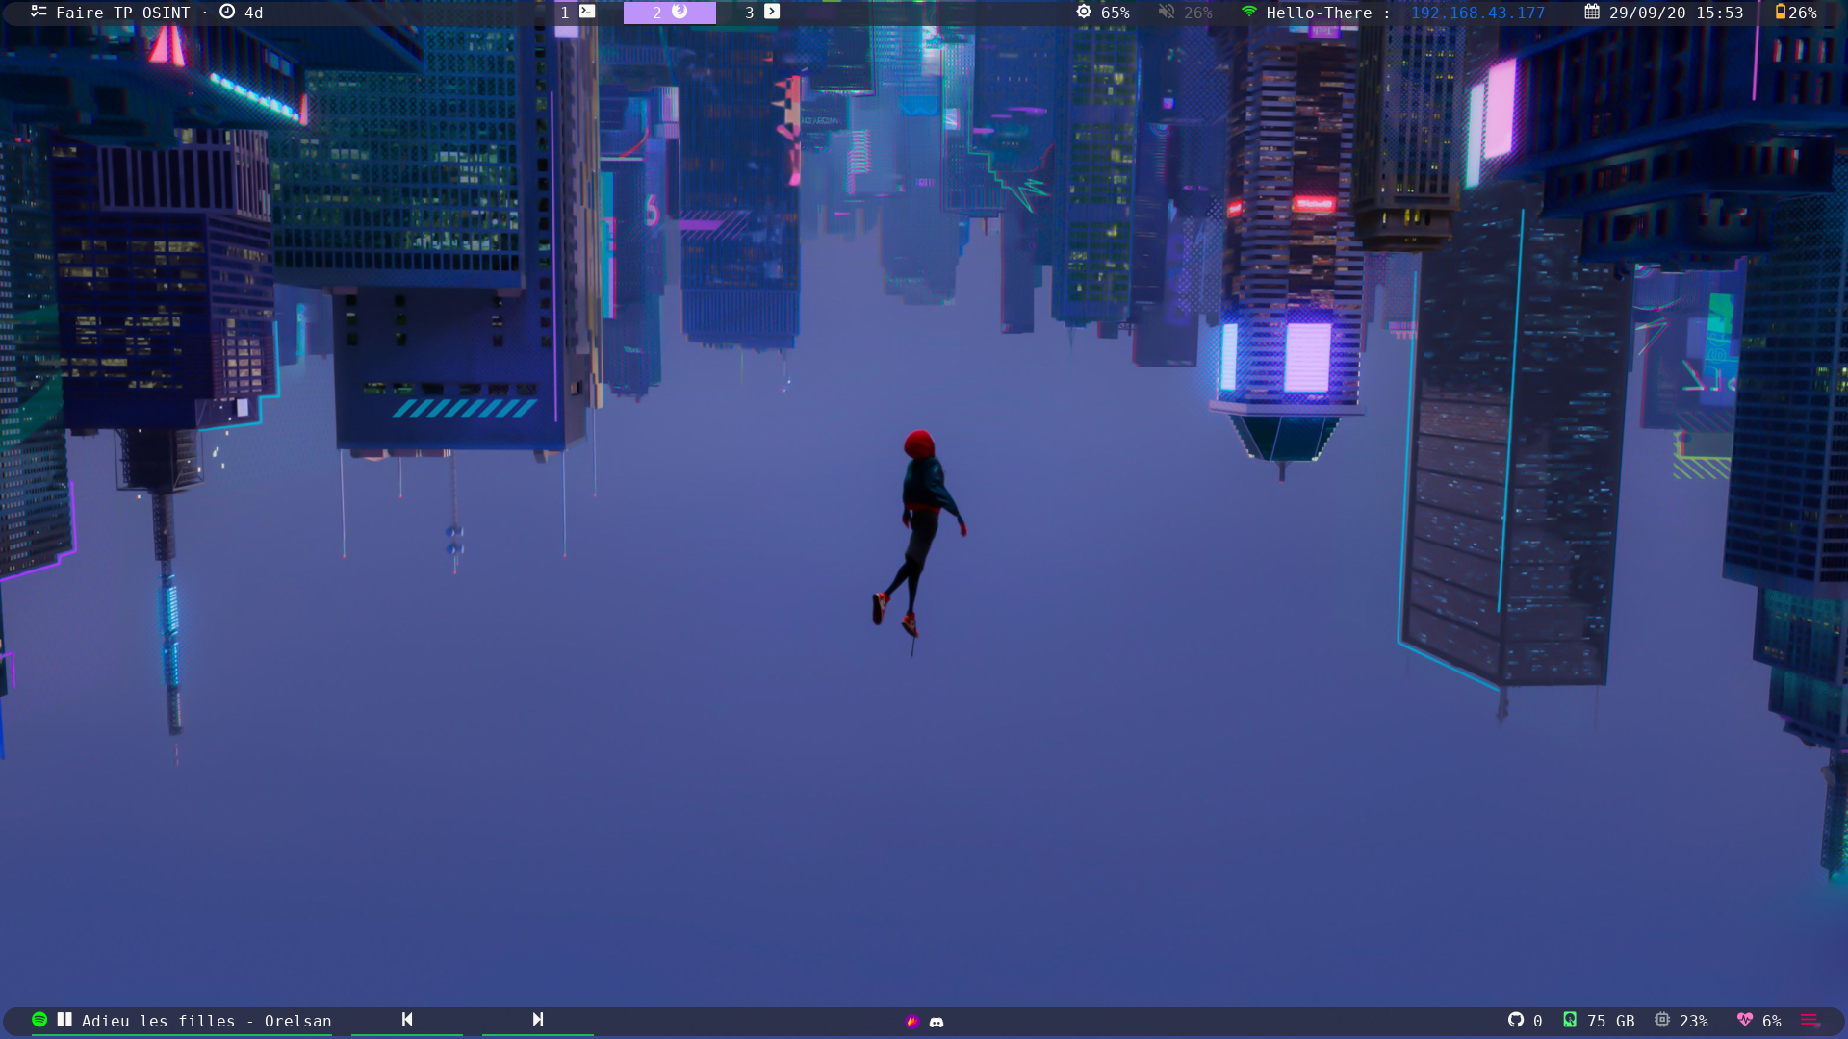Open the power menu at bottom right
This screenshot has width=1848, height=1039.
click(x=1809, y=1020)
